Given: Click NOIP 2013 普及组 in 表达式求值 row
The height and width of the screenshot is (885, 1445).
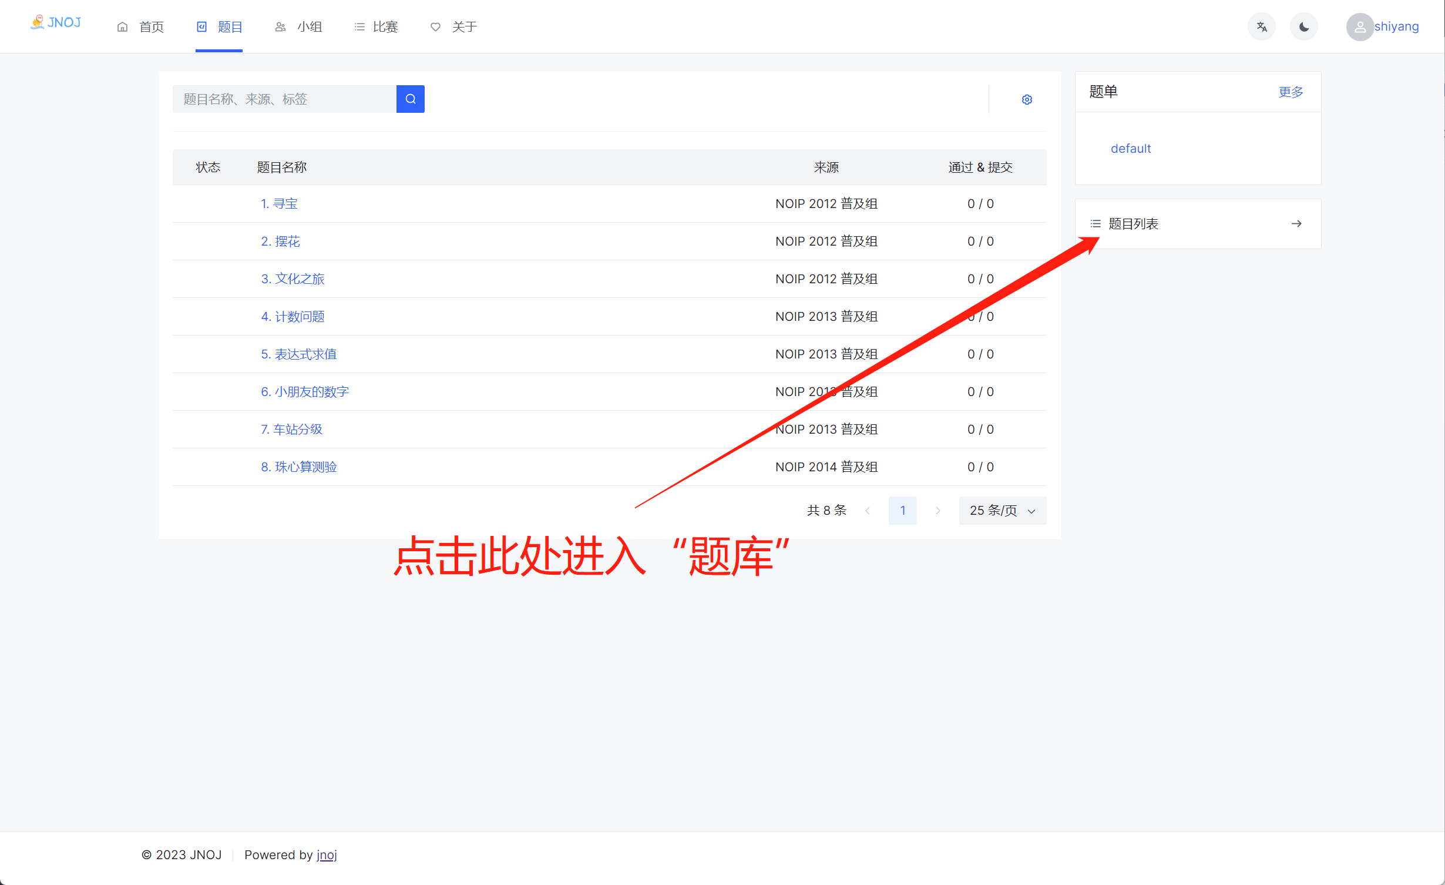Looking at the screenshot, I should (x=826, y=354).
